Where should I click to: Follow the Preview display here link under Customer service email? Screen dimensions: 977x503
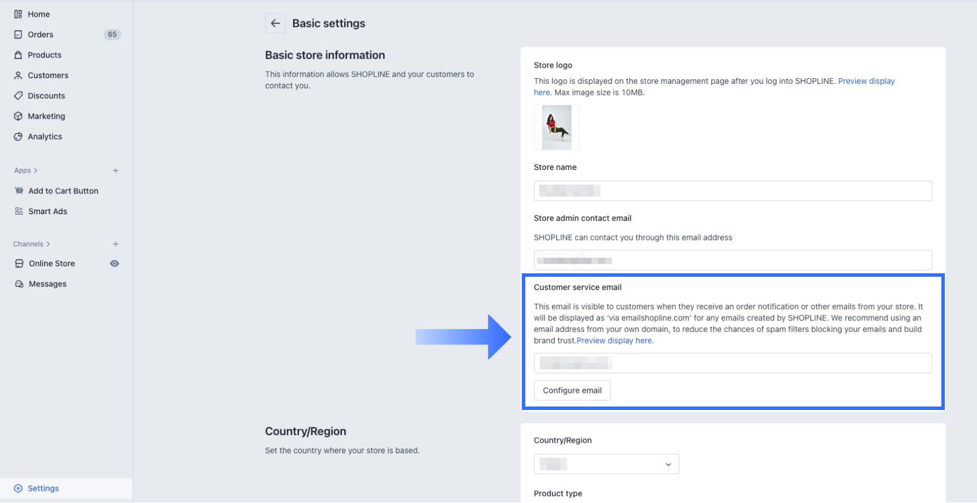pyautogui.click(x=615, y=341)
